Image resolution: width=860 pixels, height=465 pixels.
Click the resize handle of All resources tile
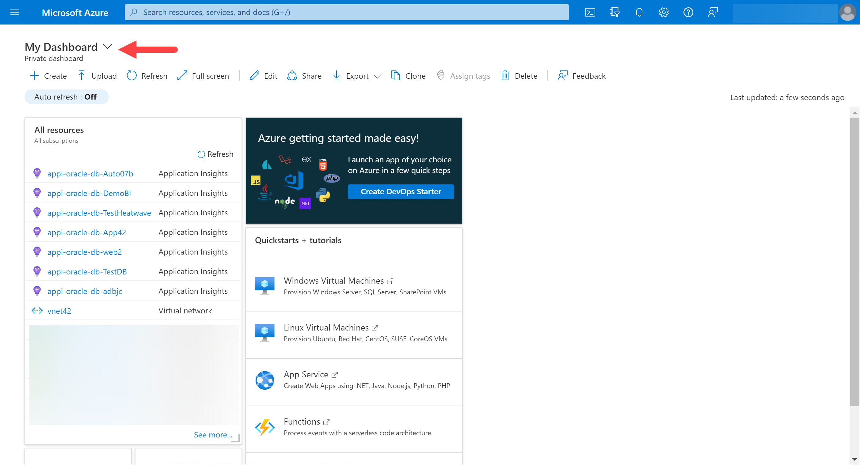coord(236,438)
